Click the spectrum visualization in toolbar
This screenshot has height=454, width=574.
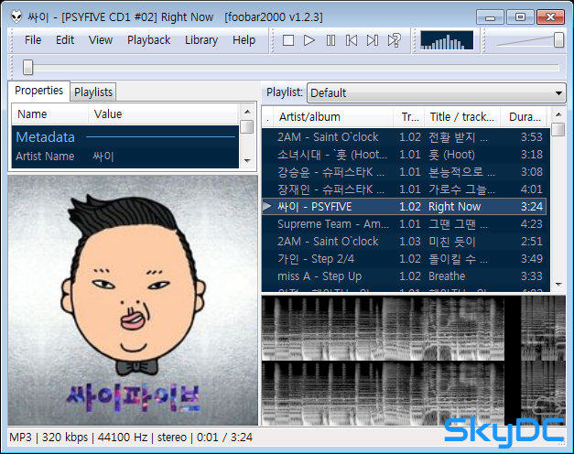click(447, 40)
